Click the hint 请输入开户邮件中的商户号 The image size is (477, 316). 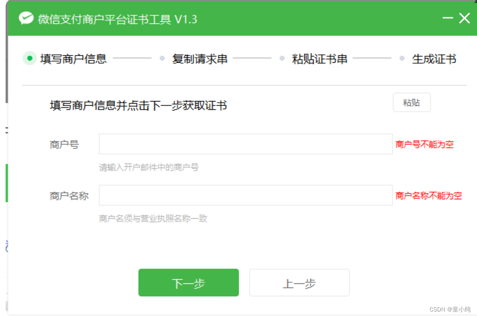pyautogui.click(x=149, y=167)
